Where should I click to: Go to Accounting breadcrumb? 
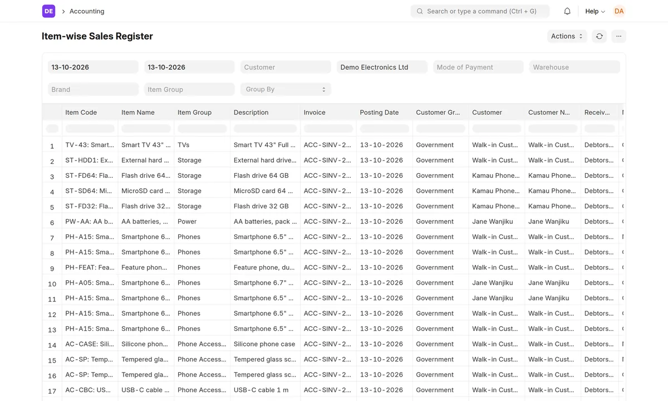[87, 11]
